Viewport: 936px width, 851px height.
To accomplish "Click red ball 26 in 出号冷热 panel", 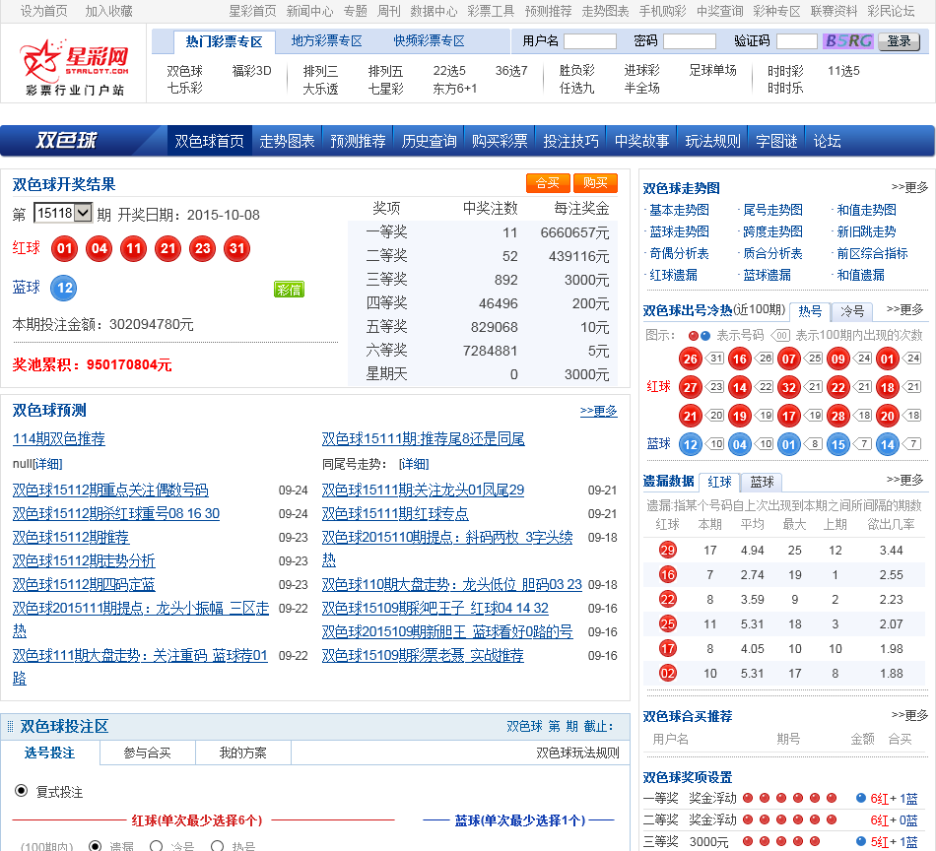I will (x=690, y=359).
